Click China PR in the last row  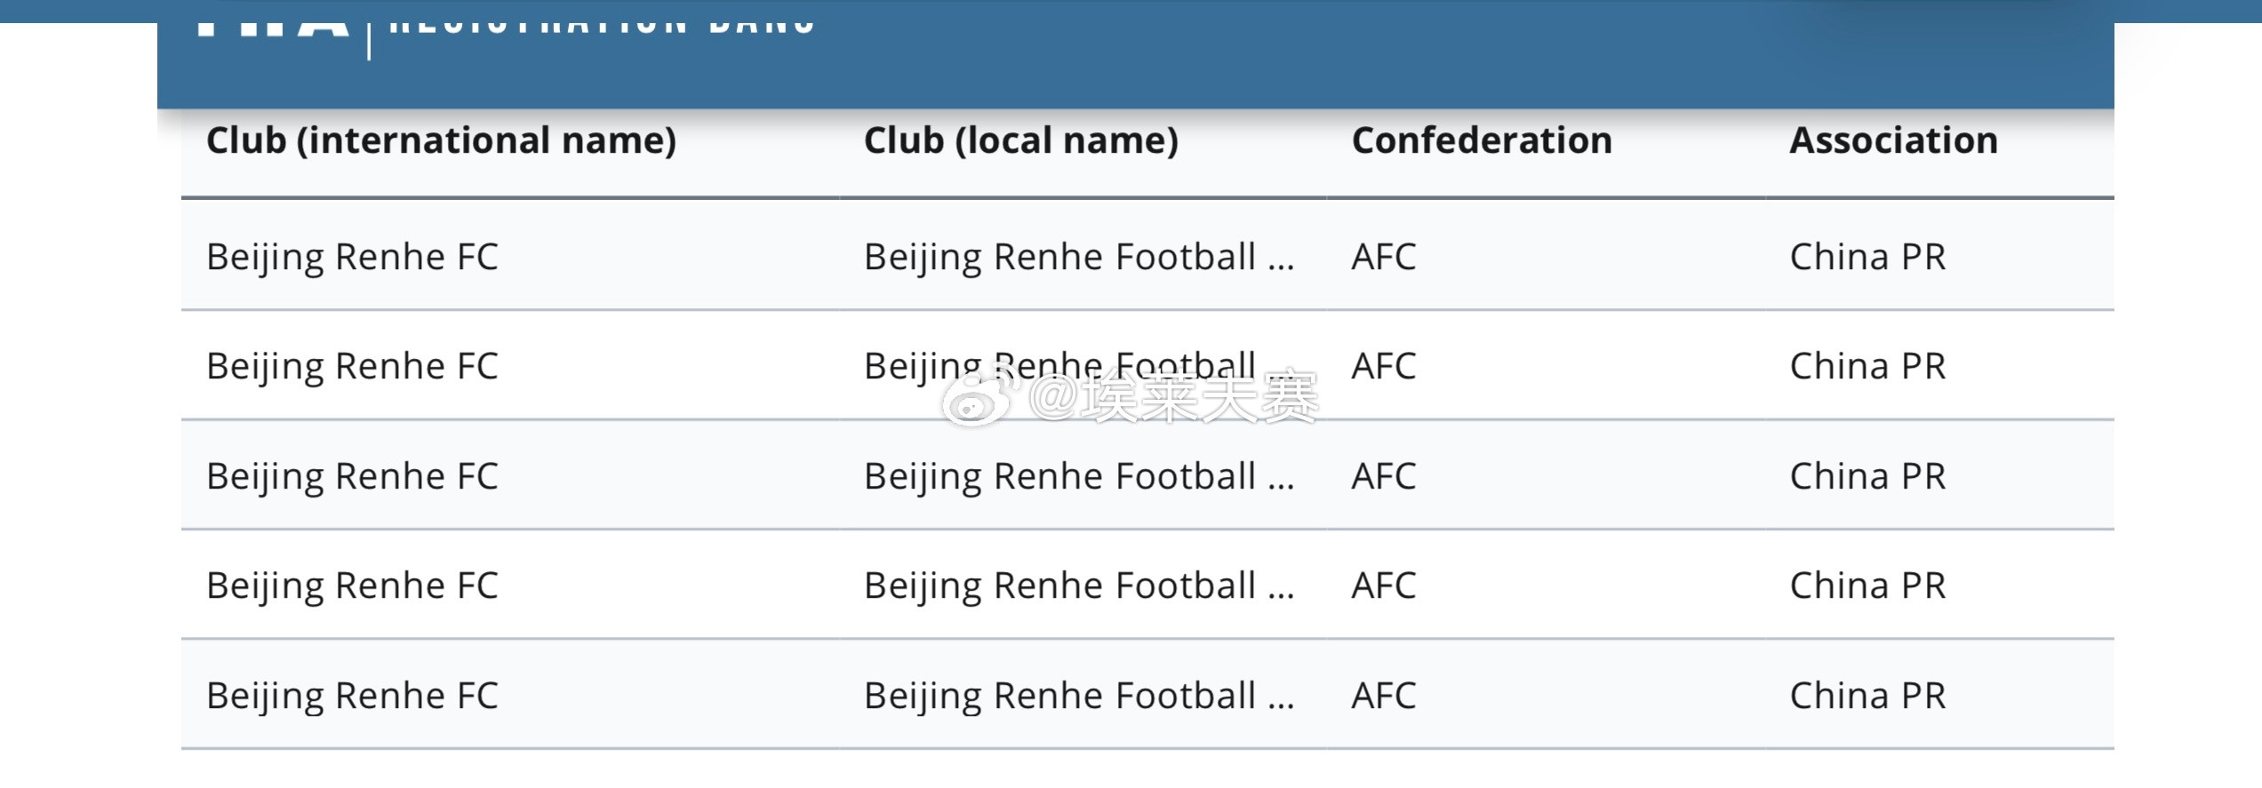[x=1867, y=696]
